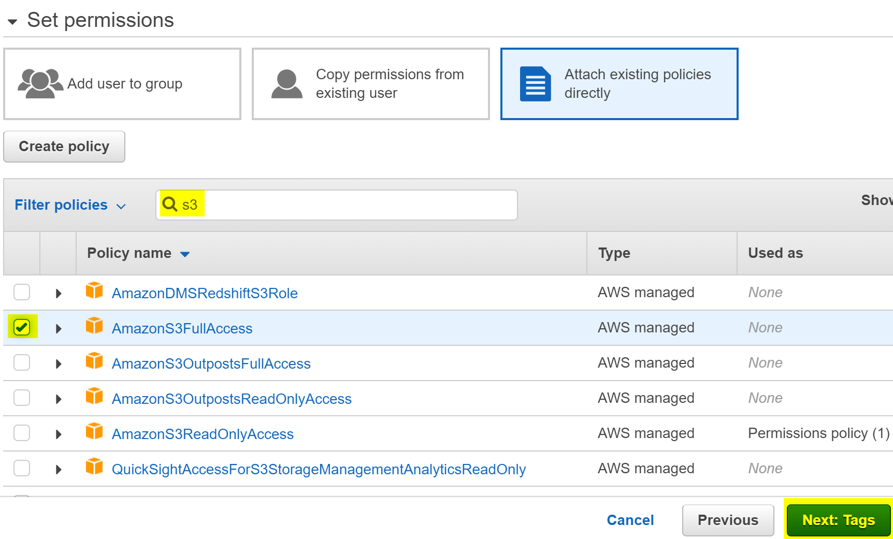Viewport: 893px width, 539px height.
Task: Open the QuickSightAccessForS3StorageManagementAnalyticsReadOnly policy link
Action: pos(319,469)
